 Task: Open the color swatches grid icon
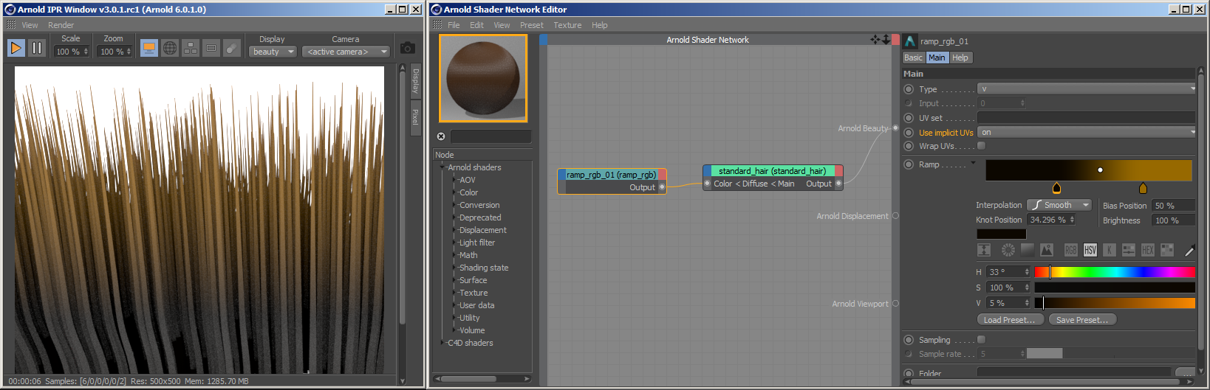pyautogui.click(x=1167, y=250)
